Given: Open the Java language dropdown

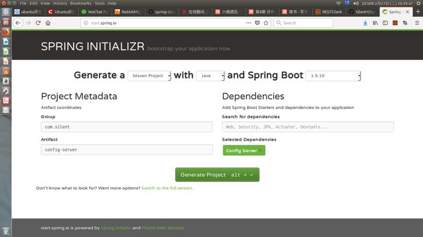Looking at the screenshot, I should (x=210, y=76).
